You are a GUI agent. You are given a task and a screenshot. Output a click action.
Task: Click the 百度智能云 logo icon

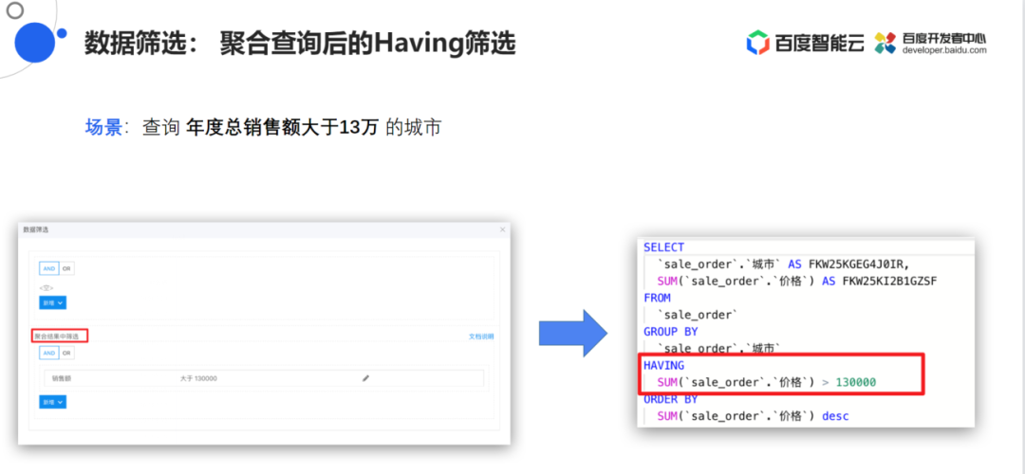[757, 43]
